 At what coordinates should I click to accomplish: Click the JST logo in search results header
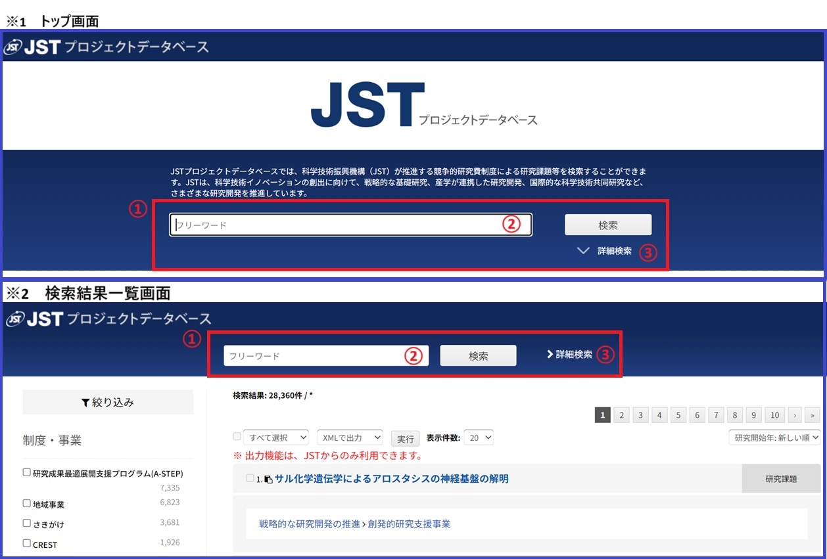pyautogui.click(x=109, y=319)
